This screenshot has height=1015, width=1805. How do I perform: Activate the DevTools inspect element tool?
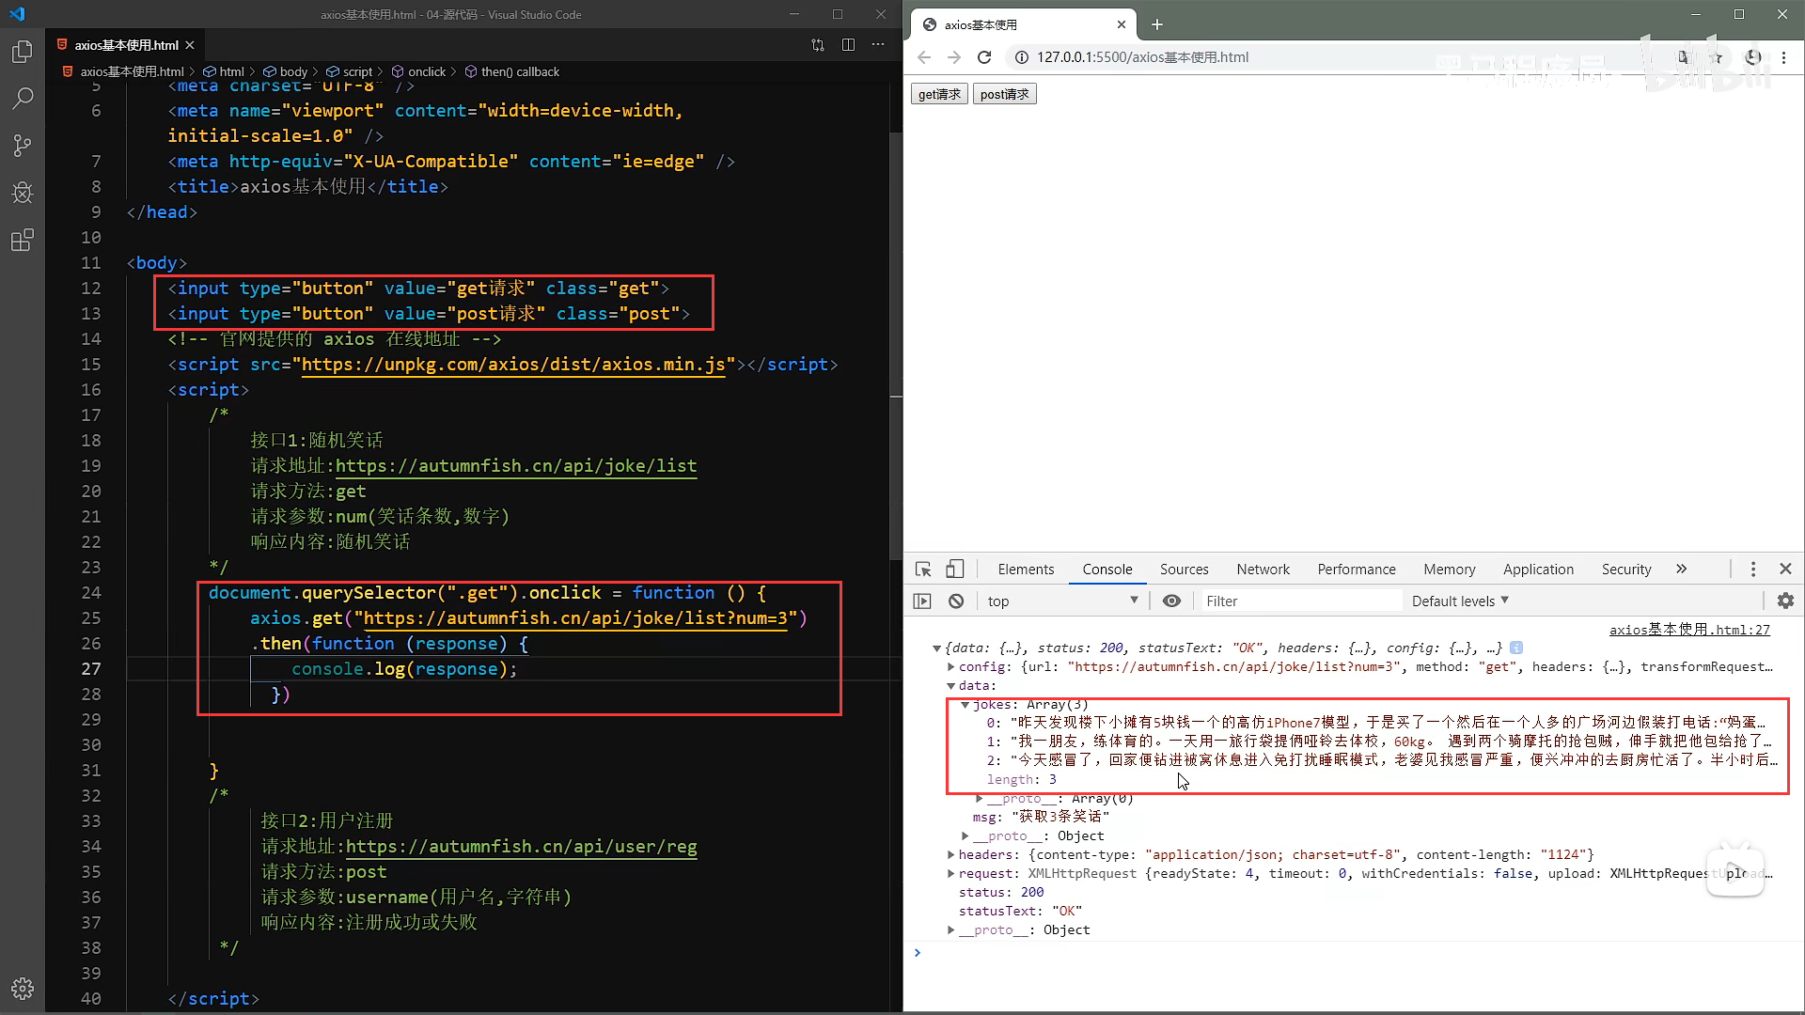[x=923, y=570]
